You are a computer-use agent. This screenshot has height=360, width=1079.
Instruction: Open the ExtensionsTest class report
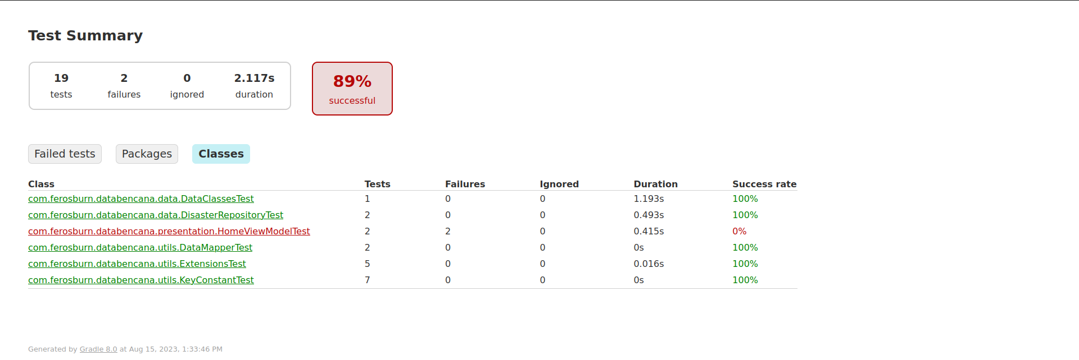click(x=137, y=264)
